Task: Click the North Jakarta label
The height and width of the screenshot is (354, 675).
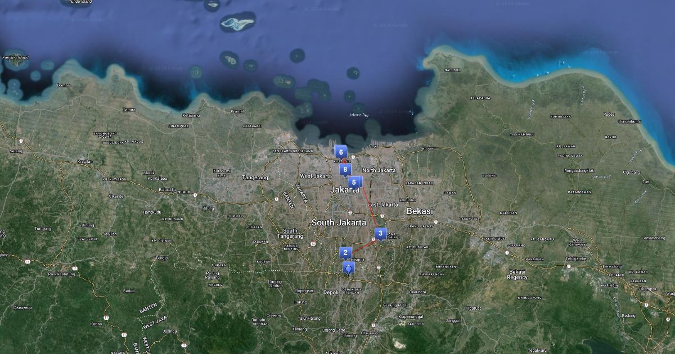Action: [379, 170]
